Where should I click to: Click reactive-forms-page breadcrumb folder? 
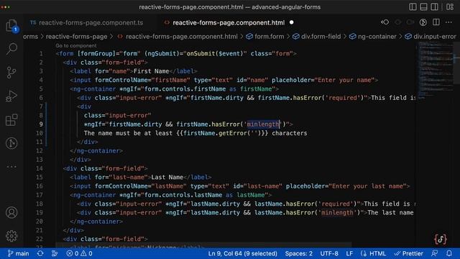coord(76,37)
